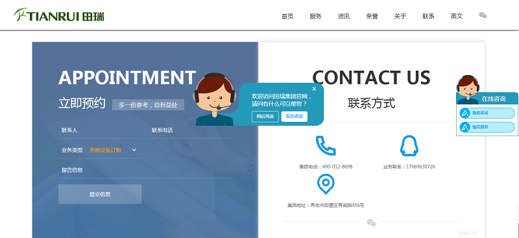
Task: Click the blue location pin icon
Action: coord(326,184)
